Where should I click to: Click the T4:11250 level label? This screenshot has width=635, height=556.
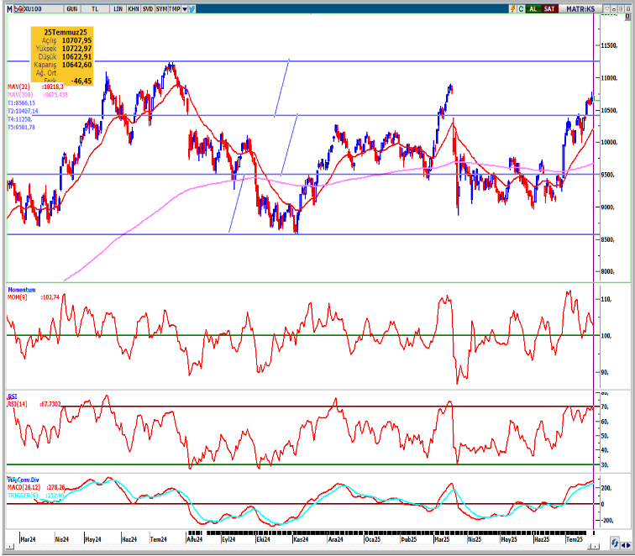[x=19, y=119]
